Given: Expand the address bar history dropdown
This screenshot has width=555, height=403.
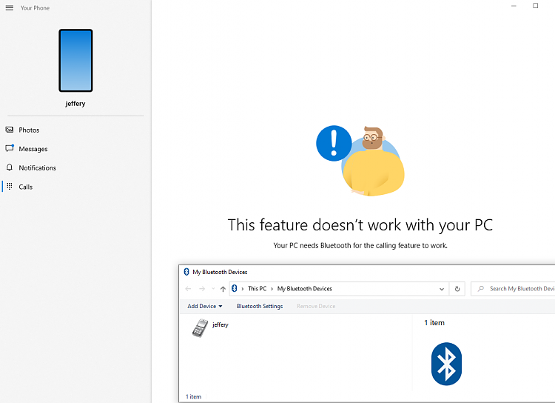Looking at the screenshot, I should 442,289.
